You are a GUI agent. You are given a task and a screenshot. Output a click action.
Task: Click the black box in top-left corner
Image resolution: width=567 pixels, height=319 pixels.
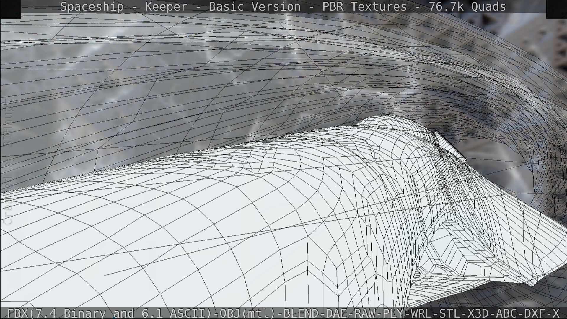click(x=11, y=9)
